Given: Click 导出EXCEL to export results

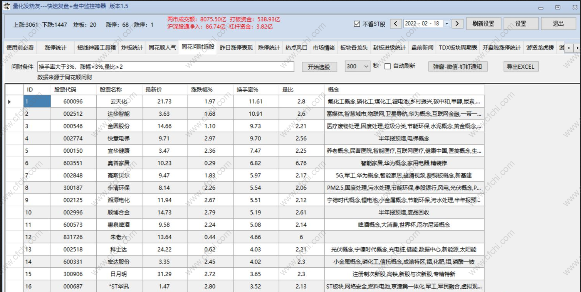Looking at the screenshot, I should pyautogui.click(x=521, y=67).
